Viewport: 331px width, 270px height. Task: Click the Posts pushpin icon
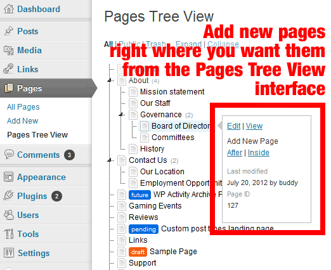click(x=9, y=31)
